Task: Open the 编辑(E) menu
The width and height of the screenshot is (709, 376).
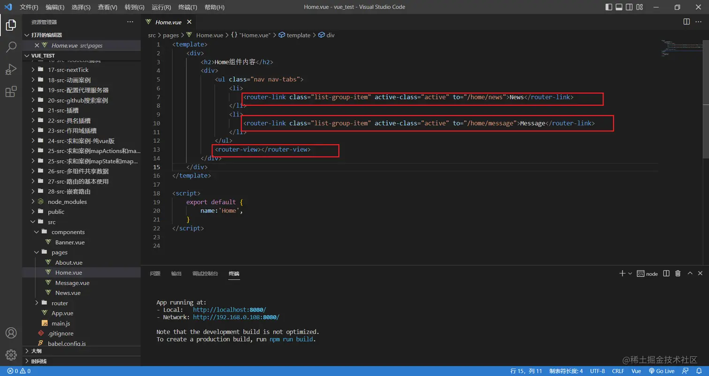Action: tap(55, 7)
